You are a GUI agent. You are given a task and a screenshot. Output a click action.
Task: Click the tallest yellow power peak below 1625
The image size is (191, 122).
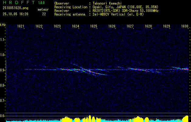click(90, 118)
